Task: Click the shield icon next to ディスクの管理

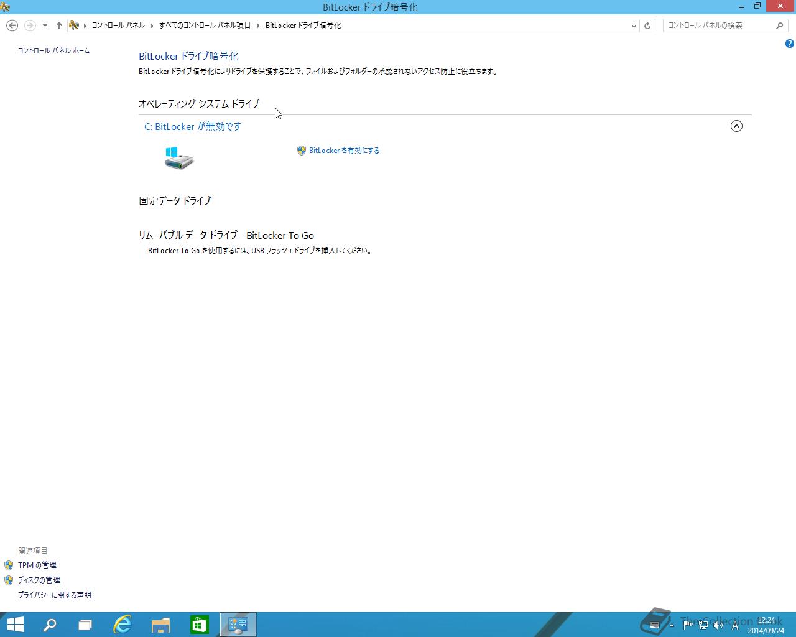Action: [9, 580]
